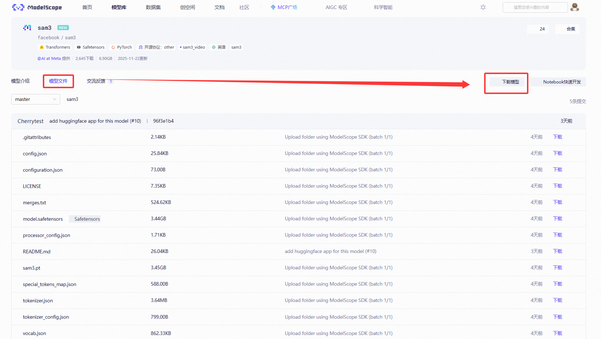601x339 pixels.
Task: Click the facebook / sam3 path
Action: [x=57, y=37]
